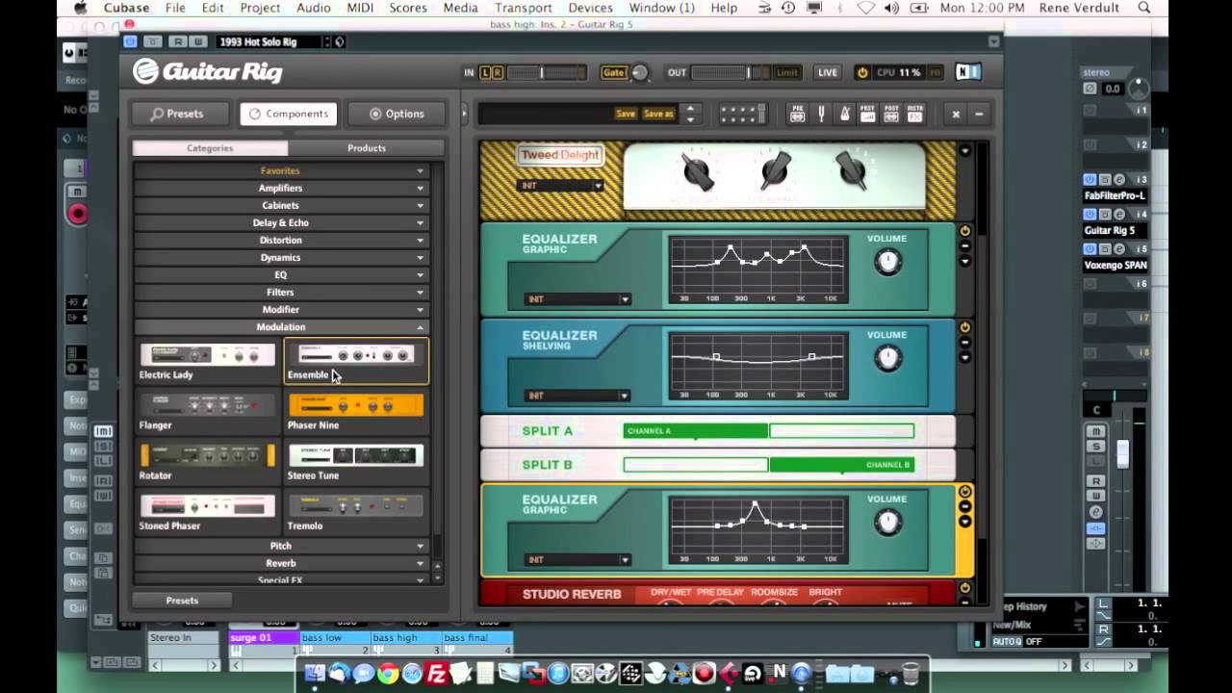
Task: Open Google Chrome from the Dock
Action: [388, 674]
